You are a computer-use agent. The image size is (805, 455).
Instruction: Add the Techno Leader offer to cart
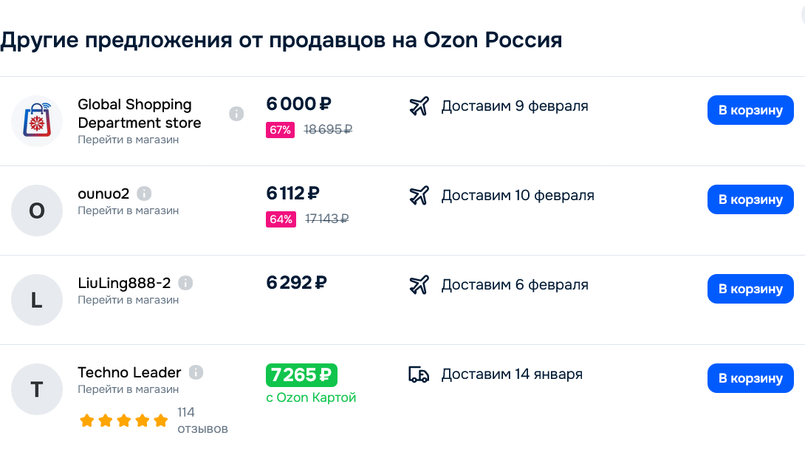[750, 378]
